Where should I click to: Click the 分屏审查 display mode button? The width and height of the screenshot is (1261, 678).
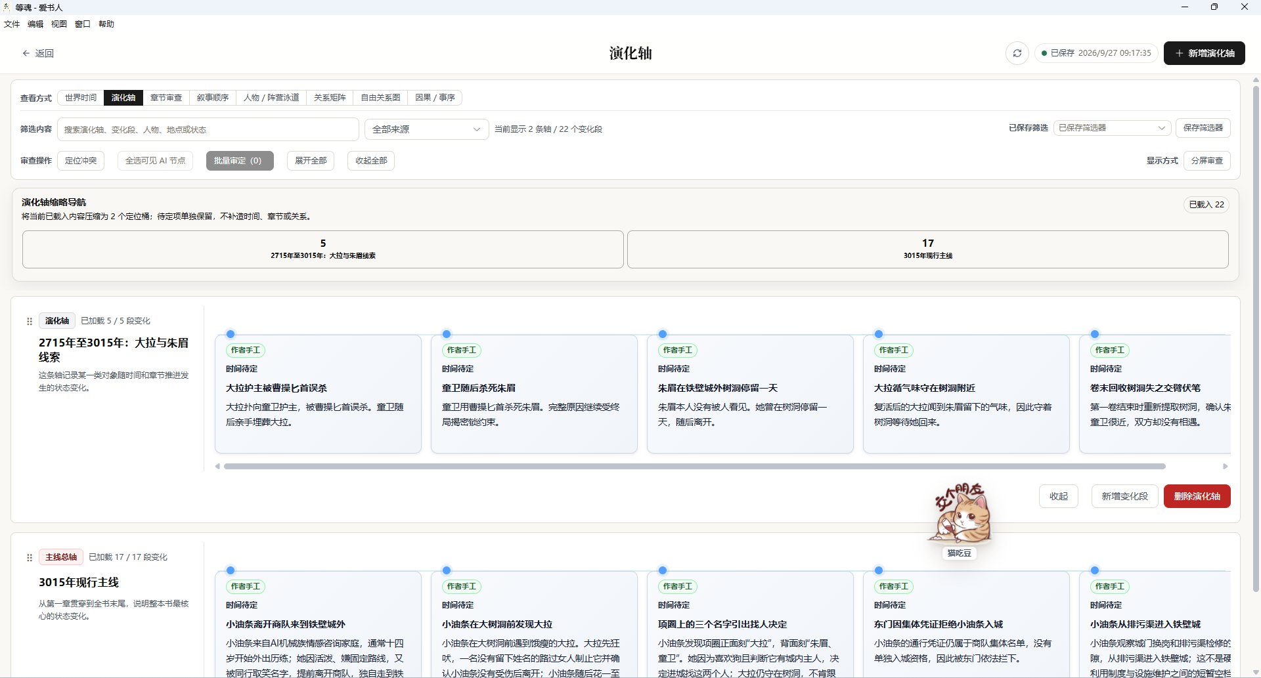tap(1207, 161)
